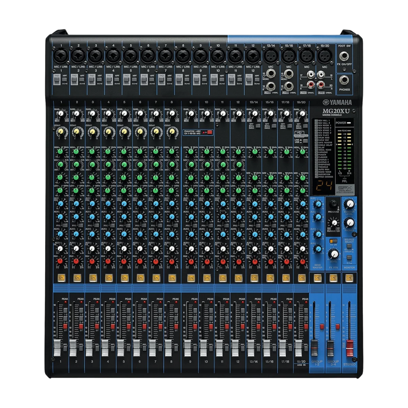
Task: Click the channel 2 LOW EQ knob
Action: point(76,190)
